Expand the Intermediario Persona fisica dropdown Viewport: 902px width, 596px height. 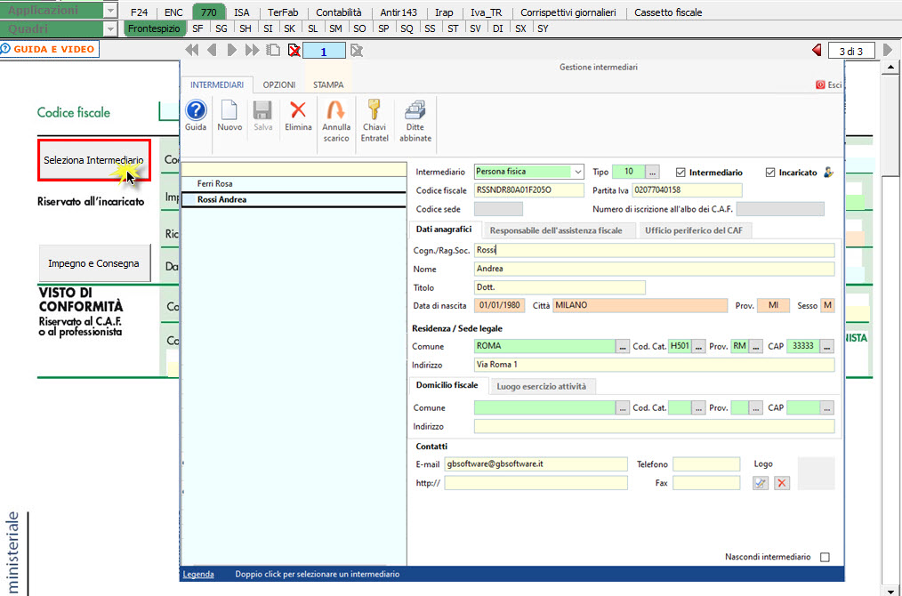tap(577, 172)
